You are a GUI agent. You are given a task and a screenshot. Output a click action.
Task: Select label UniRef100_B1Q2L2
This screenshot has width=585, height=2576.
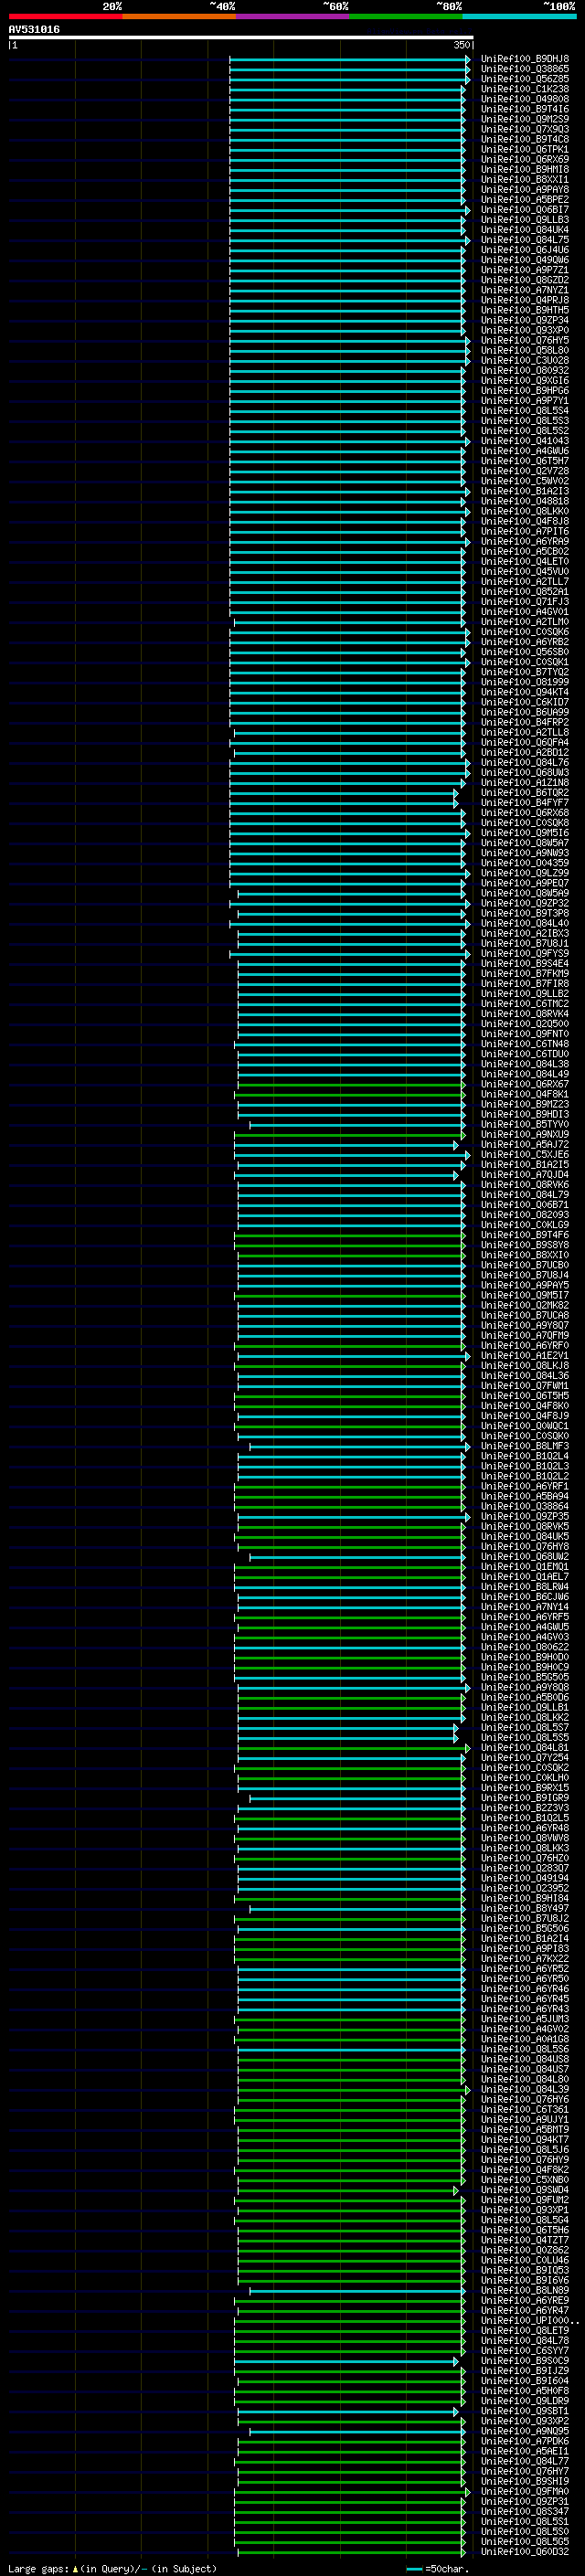[525, 1476]
